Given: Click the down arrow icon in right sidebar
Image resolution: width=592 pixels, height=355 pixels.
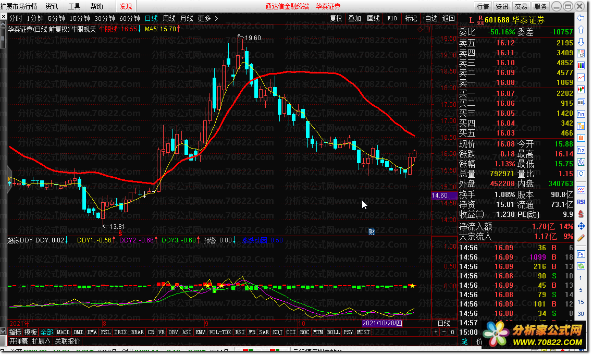Looking at the screenshot, I should (x=581, y=42).
